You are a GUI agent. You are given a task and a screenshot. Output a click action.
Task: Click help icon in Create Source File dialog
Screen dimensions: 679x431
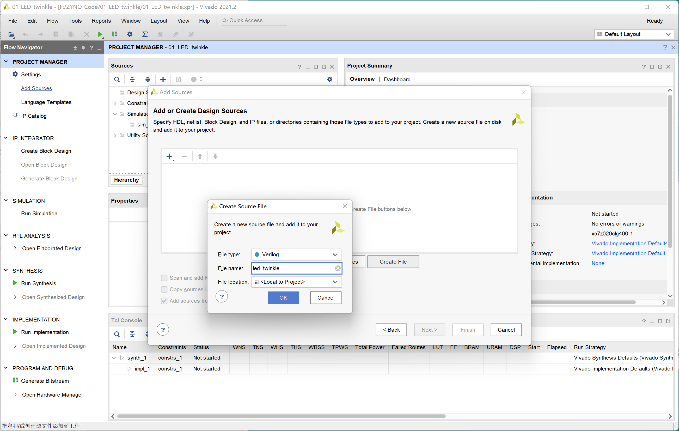(222, 296)
